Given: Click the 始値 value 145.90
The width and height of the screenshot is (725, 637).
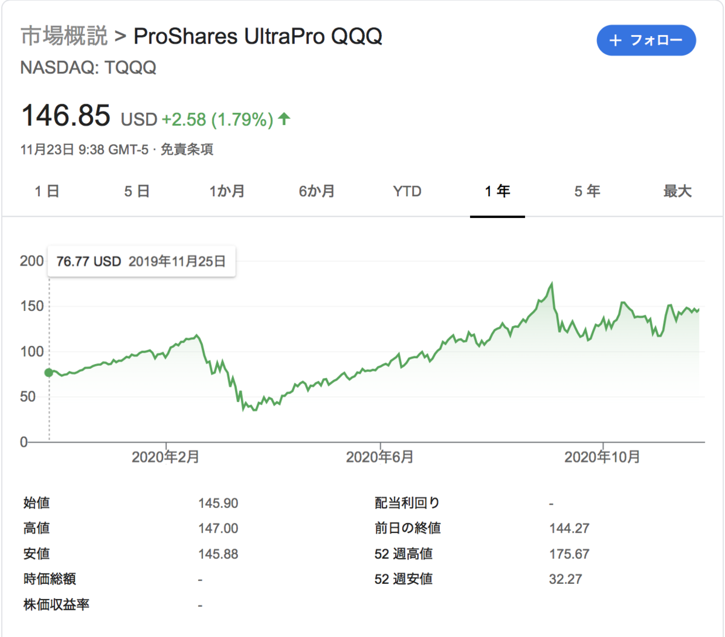Looking at the screenshot, I should [218, 504].
